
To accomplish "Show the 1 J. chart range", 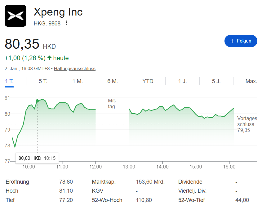I will tap(183, 81).
